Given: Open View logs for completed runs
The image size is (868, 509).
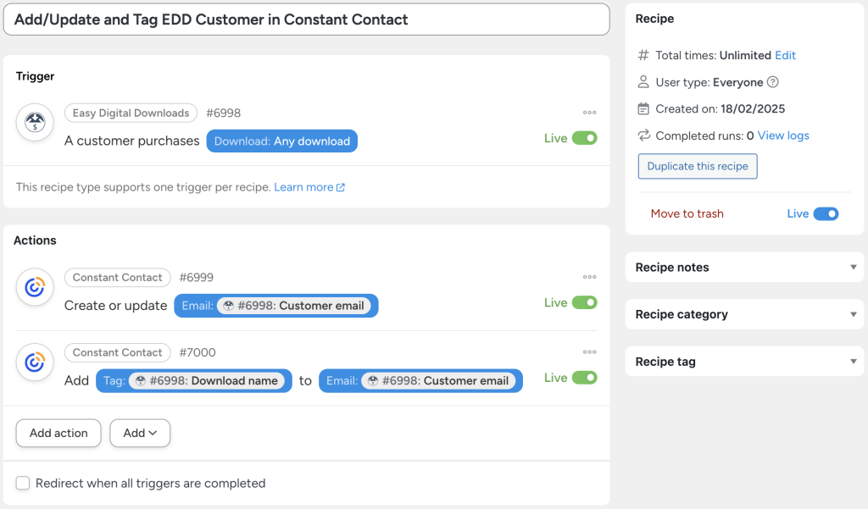Looking at the screenshot, I should pyautogui.click(x=783, y=136).
